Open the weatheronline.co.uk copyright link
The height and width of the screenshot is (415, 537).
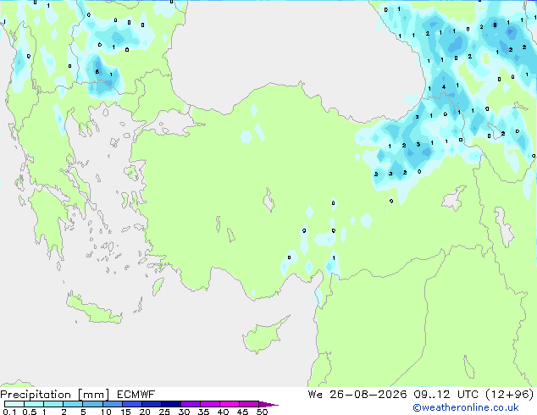466,408
